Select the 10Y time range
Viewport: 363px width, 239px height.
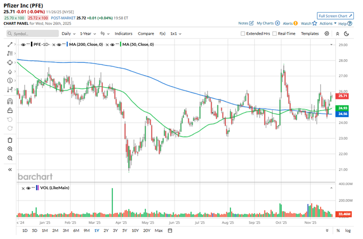pos(135,230)
